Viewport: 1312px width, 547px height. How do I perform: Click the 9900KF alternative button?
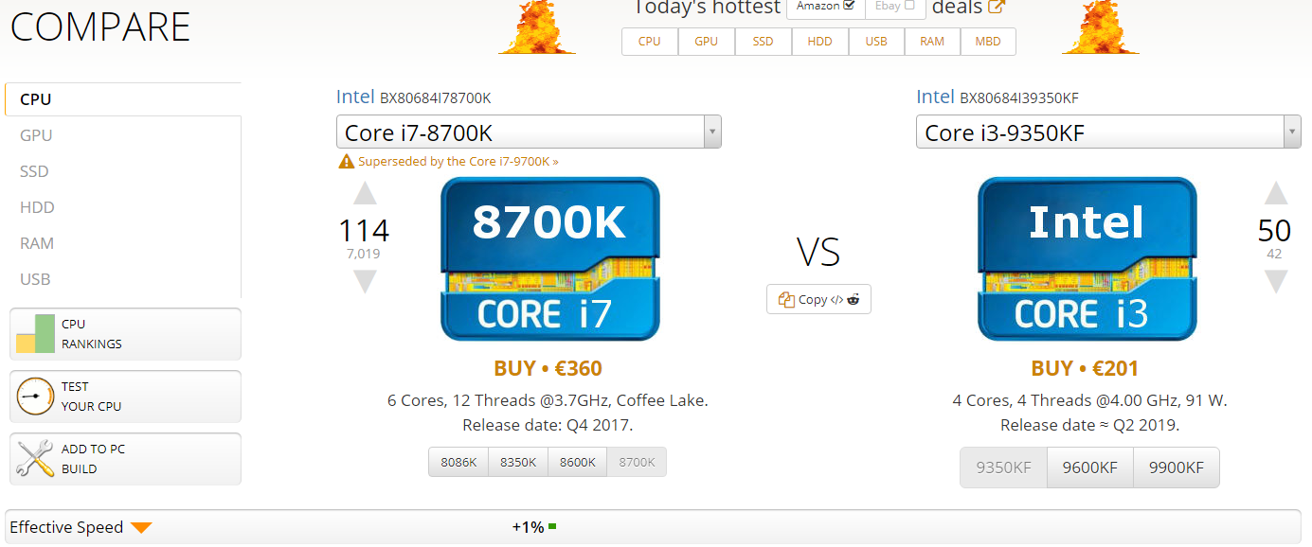pos(1176,468)
